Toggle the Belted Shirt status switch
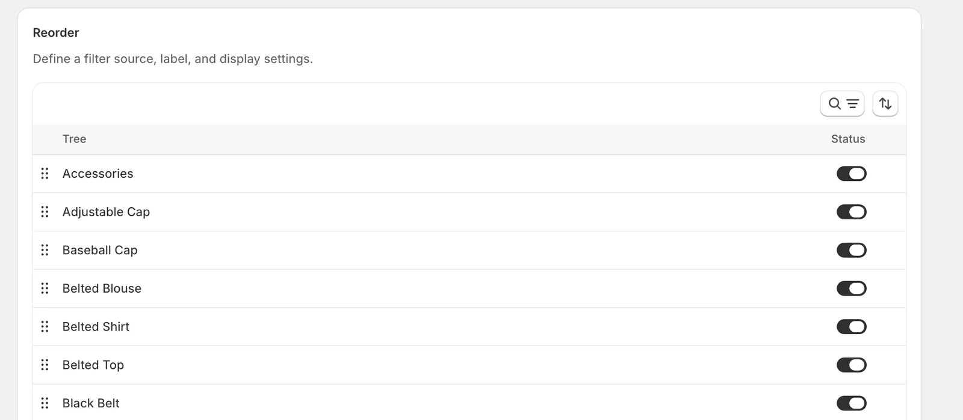The width and height of the screenshot is (963, 420). tap(851, 327)
